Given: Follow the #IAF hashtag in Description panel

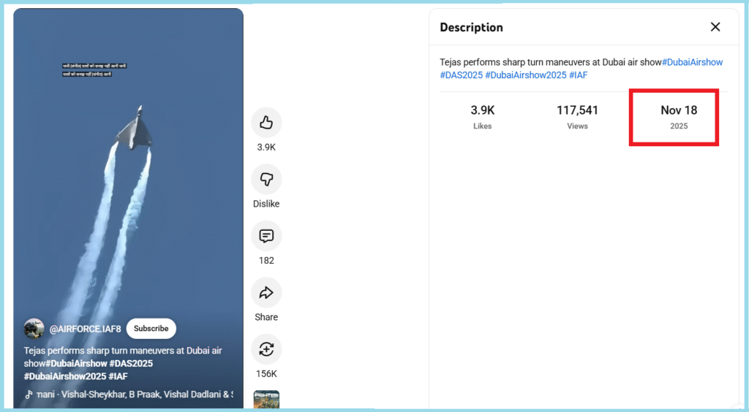Looking at the screenshot, I should [x=579, y=75].
